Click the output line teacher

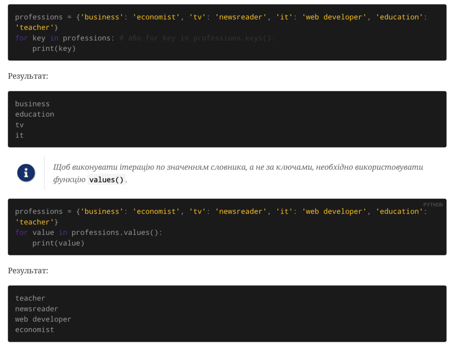coord(30,298)
